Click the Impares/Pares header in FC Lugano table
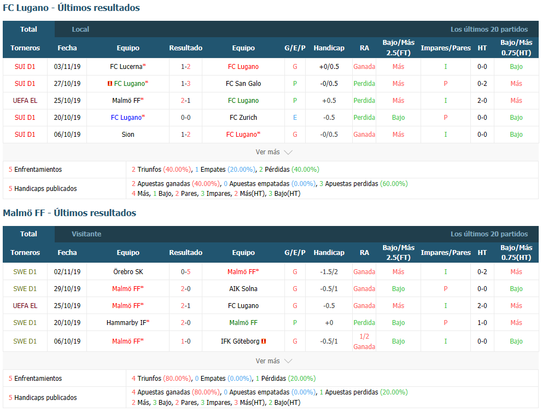Viewport: 548px width, 412px height. click(446, 48)
